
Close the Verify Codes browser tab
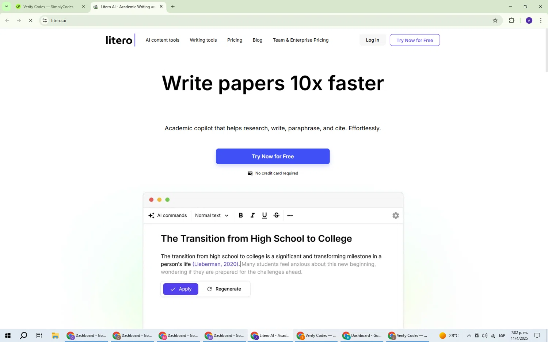[x=83, y=7]
